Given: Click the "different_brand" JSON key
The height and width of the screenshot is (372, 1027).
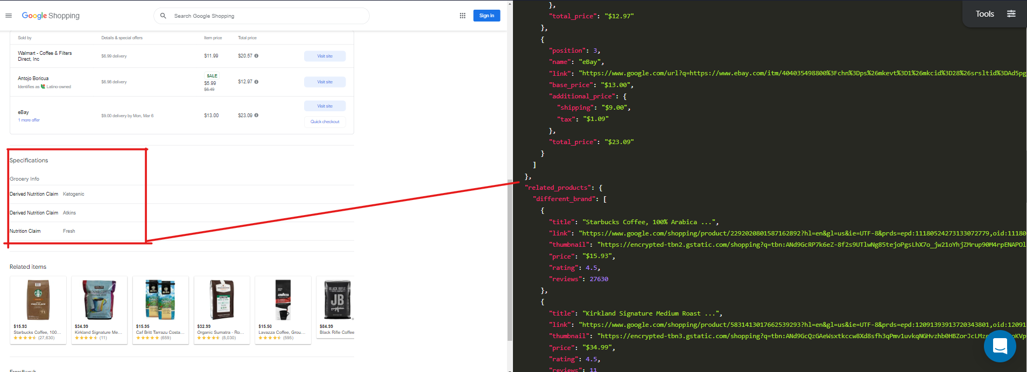Looking at the screenshot, I should 565,199.
